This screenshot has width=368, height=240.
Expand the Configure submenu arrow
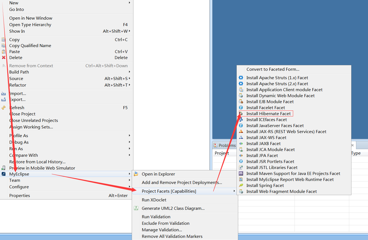pyautogui.click(x=130, y=187)
